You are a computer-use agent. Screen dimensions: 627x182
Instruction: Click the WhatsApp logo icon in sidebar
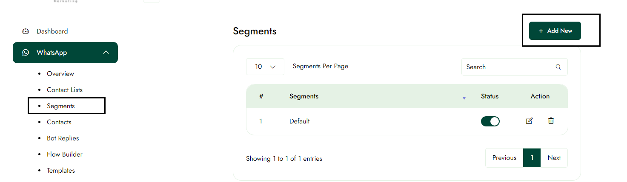(x=26, y=53)
